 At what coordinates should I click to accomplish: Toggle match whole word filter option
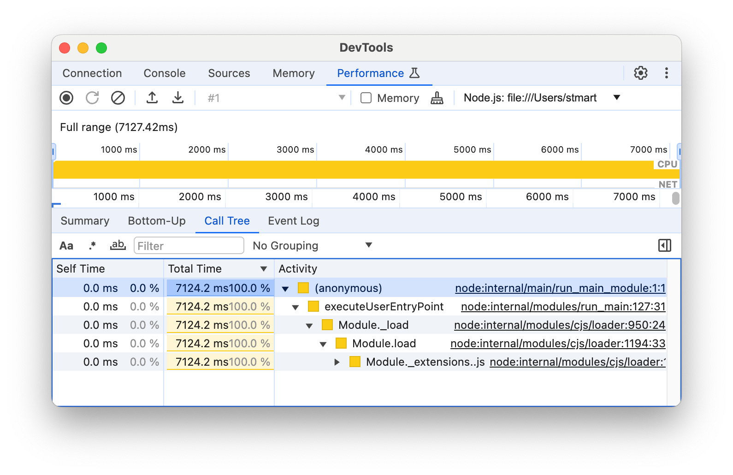coord(118,245)
